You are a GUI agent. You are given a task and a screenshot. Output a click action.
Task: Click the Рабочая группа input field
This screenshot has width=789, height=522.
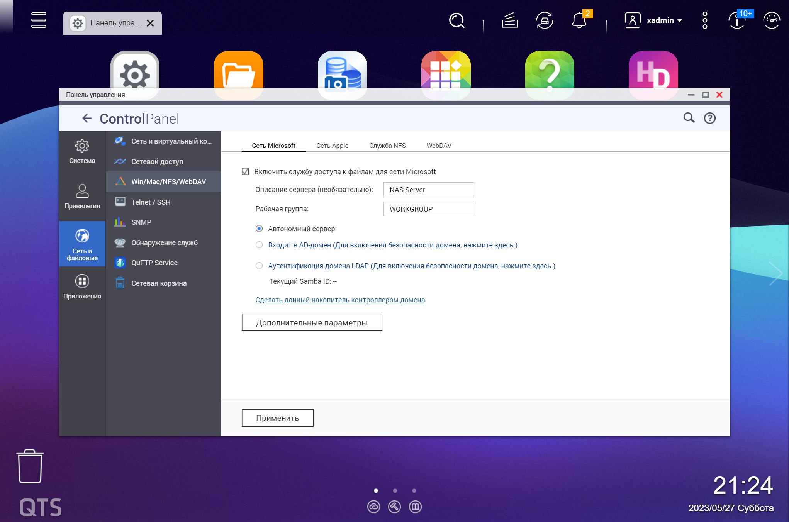tap(428, 209)
